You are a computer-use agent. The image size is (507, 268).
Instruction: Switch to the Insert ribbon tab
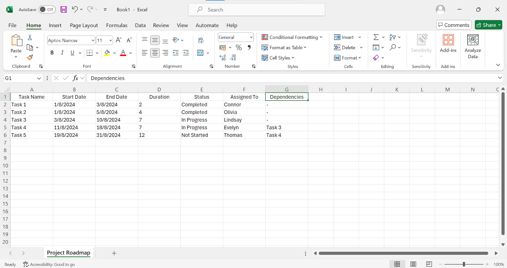[x=55, y=25]
